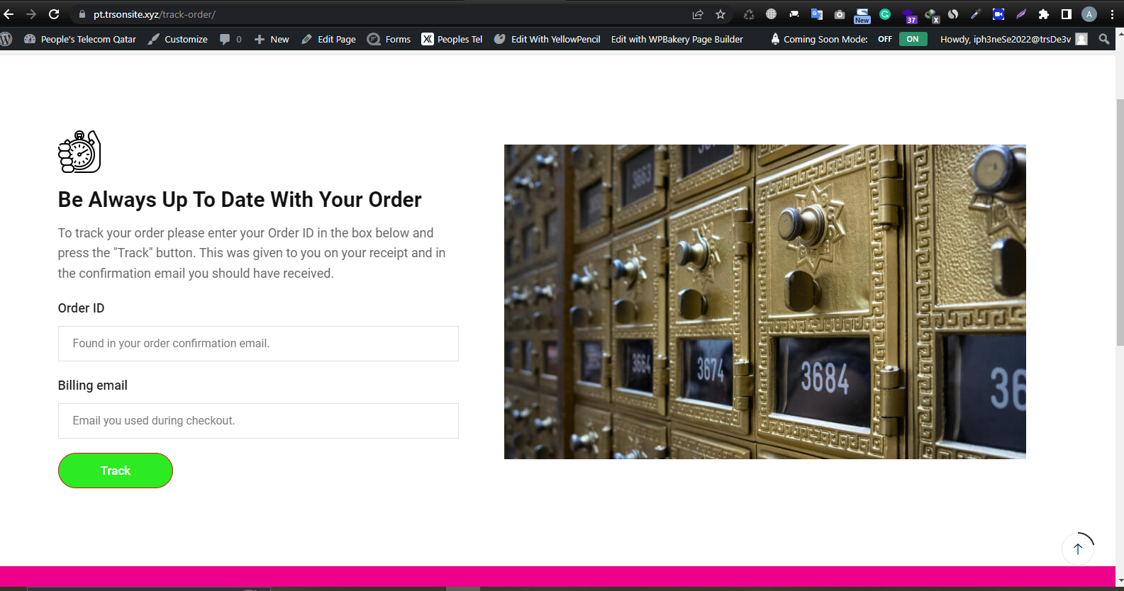Viewport: 1124px width, 591px height.
Task: Open the Chrome profile avatar
Action: pyautogui.click(x=1089, y=14)
